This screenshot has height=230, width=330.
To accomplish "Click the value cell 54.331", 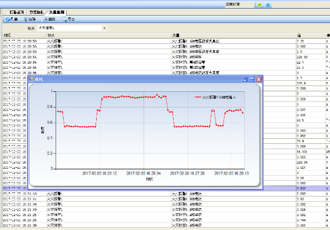I will point(311,151).
